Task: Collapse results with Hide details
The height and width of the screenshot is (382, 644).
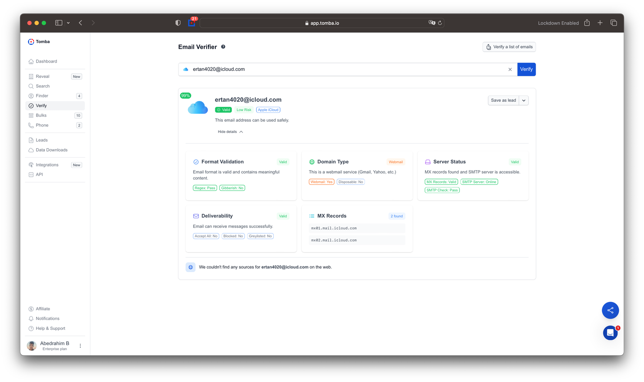Action: coord(230,132)
